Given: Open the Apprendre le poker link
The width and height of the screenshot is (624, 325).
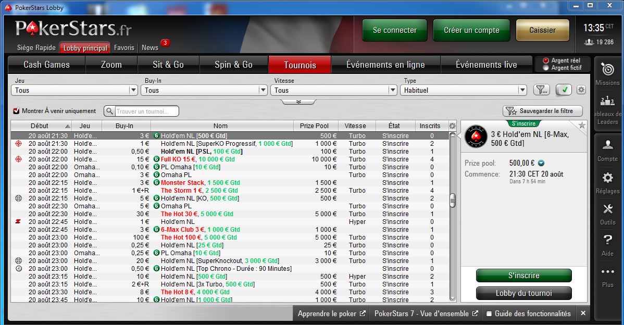Looking at the screenshot, I should (x=331, y=314).
